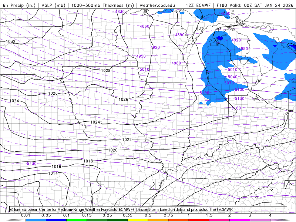Click the red 1 inch legend swatch
The height and width of the screenshot is (222, 296).
(199, 220)
